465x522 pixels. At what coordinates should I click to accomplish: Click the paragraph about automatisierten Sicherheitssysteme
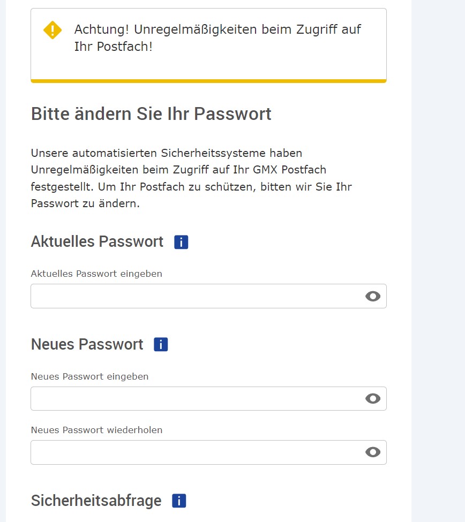click(x=192, y=178)
